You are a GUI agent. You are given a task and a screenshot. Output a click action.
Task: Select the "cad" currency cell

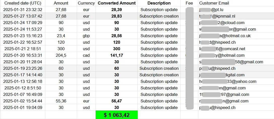pos(86,55)
